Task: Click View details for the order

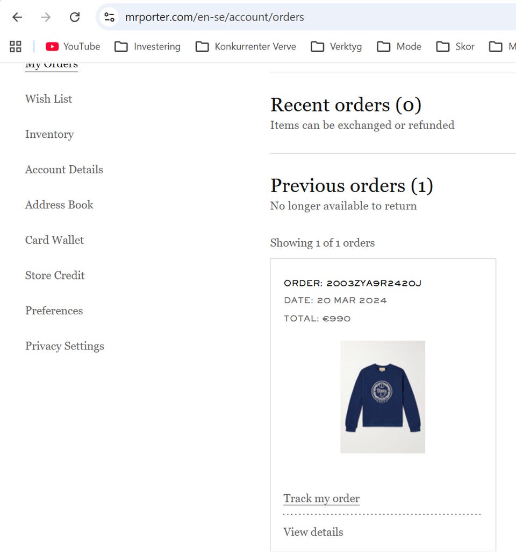Action: (313, 532)
